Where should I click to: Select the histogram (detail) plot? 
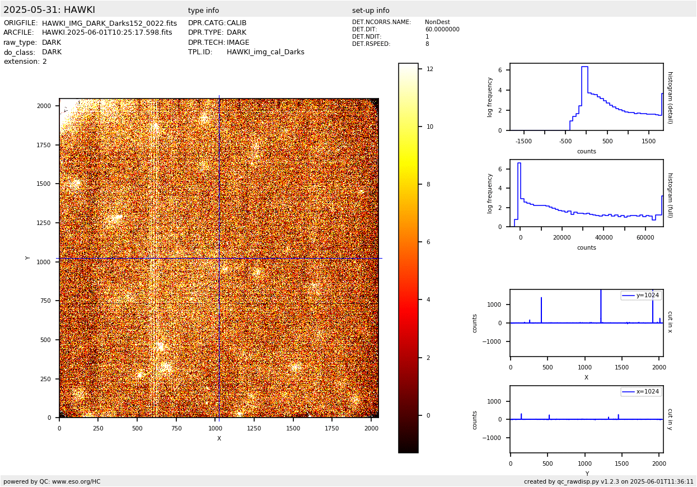coord(586,97)
